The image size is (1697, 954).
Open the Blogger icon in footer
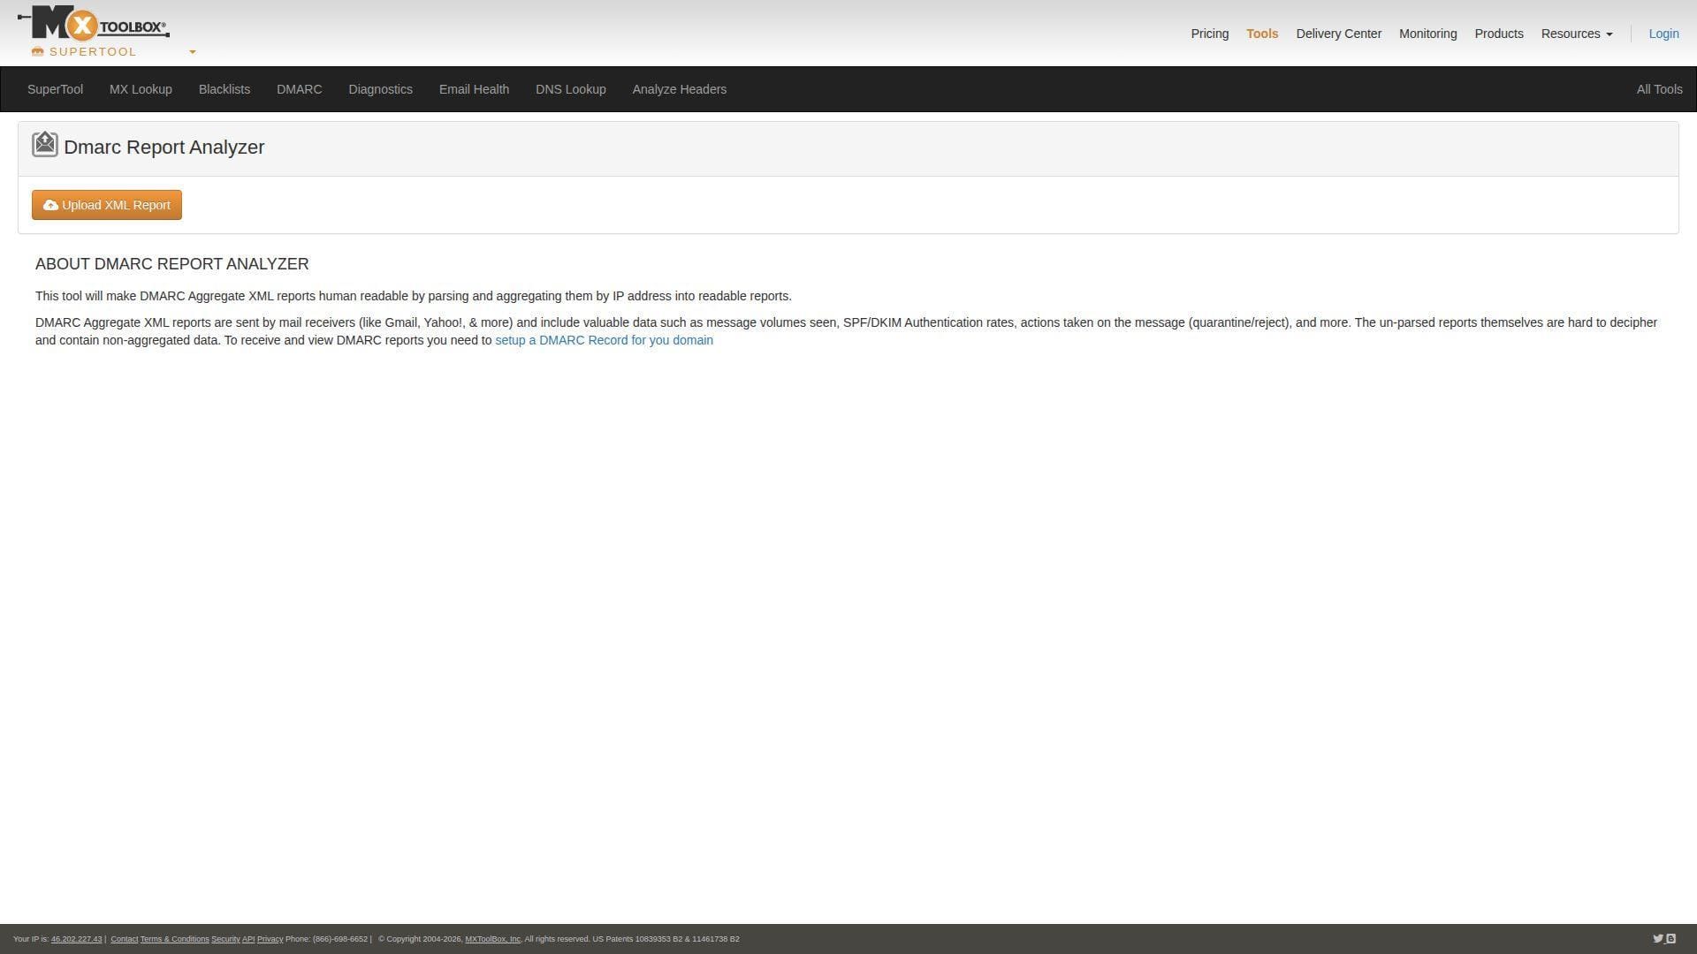[x=1670, y=939]
